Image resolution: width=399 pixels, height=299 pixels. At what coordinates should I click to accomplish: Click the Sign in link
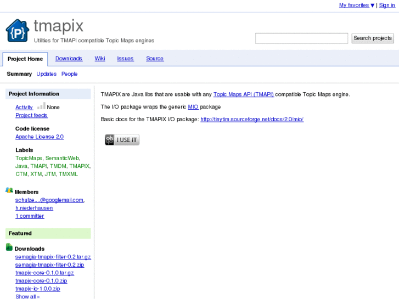(387, 5)
